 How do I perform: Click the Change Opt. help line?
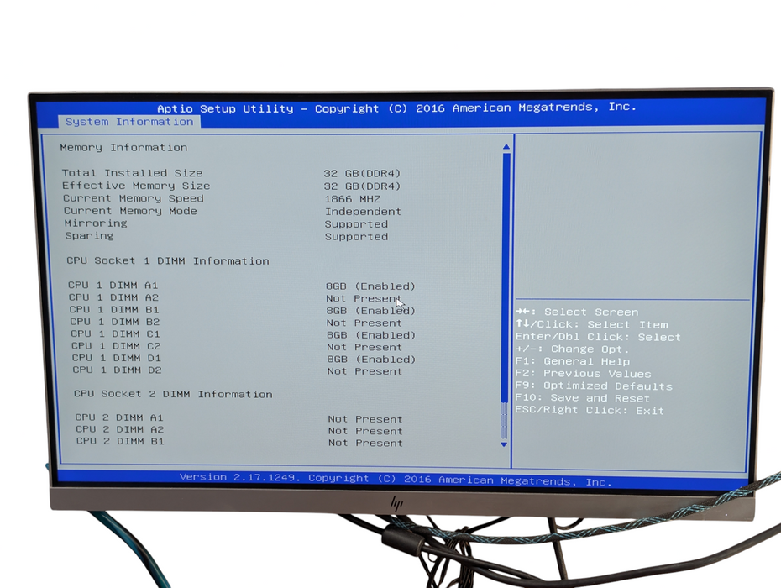[x=572, y=349]
